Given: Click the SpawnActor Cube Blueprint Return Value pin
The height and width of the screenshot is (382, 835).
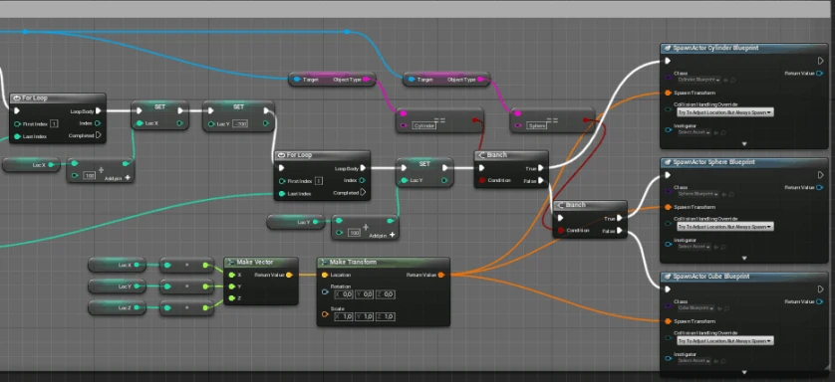Looking at the screenshot, I should pos(820,301).
